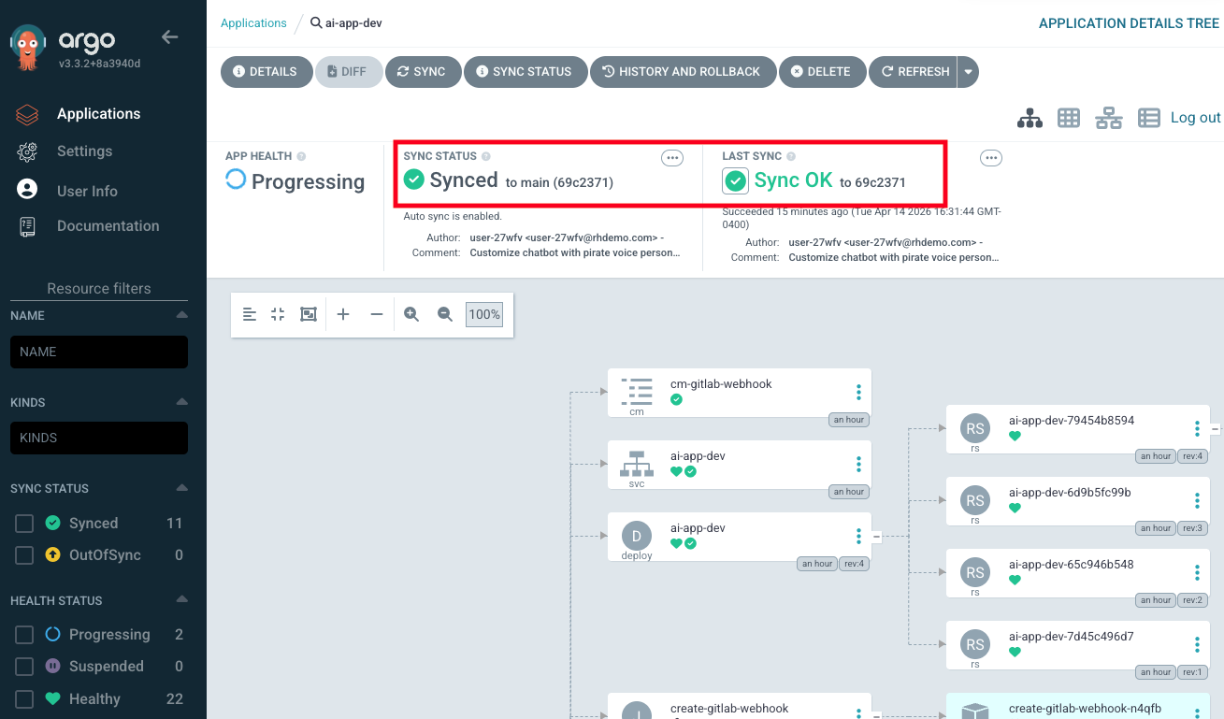Viewport: 1224px width, 719px height.
Task: Switch to the list view icon
Action: [x=1148, y=118]
